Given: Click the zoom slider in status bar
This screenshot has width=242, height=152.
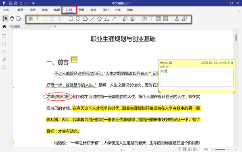Looking at the screenshot, I should (x=224, y=149).
